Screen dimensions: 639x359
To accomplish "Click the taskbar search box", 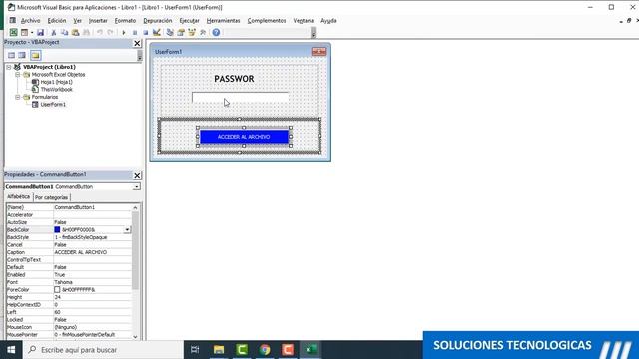I will point(103,350).
